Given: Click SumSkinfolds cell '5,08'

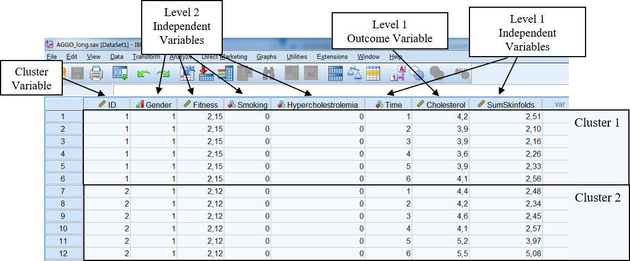Looking at the screenshot, I should pyautogui.click(x=506, y=254).
